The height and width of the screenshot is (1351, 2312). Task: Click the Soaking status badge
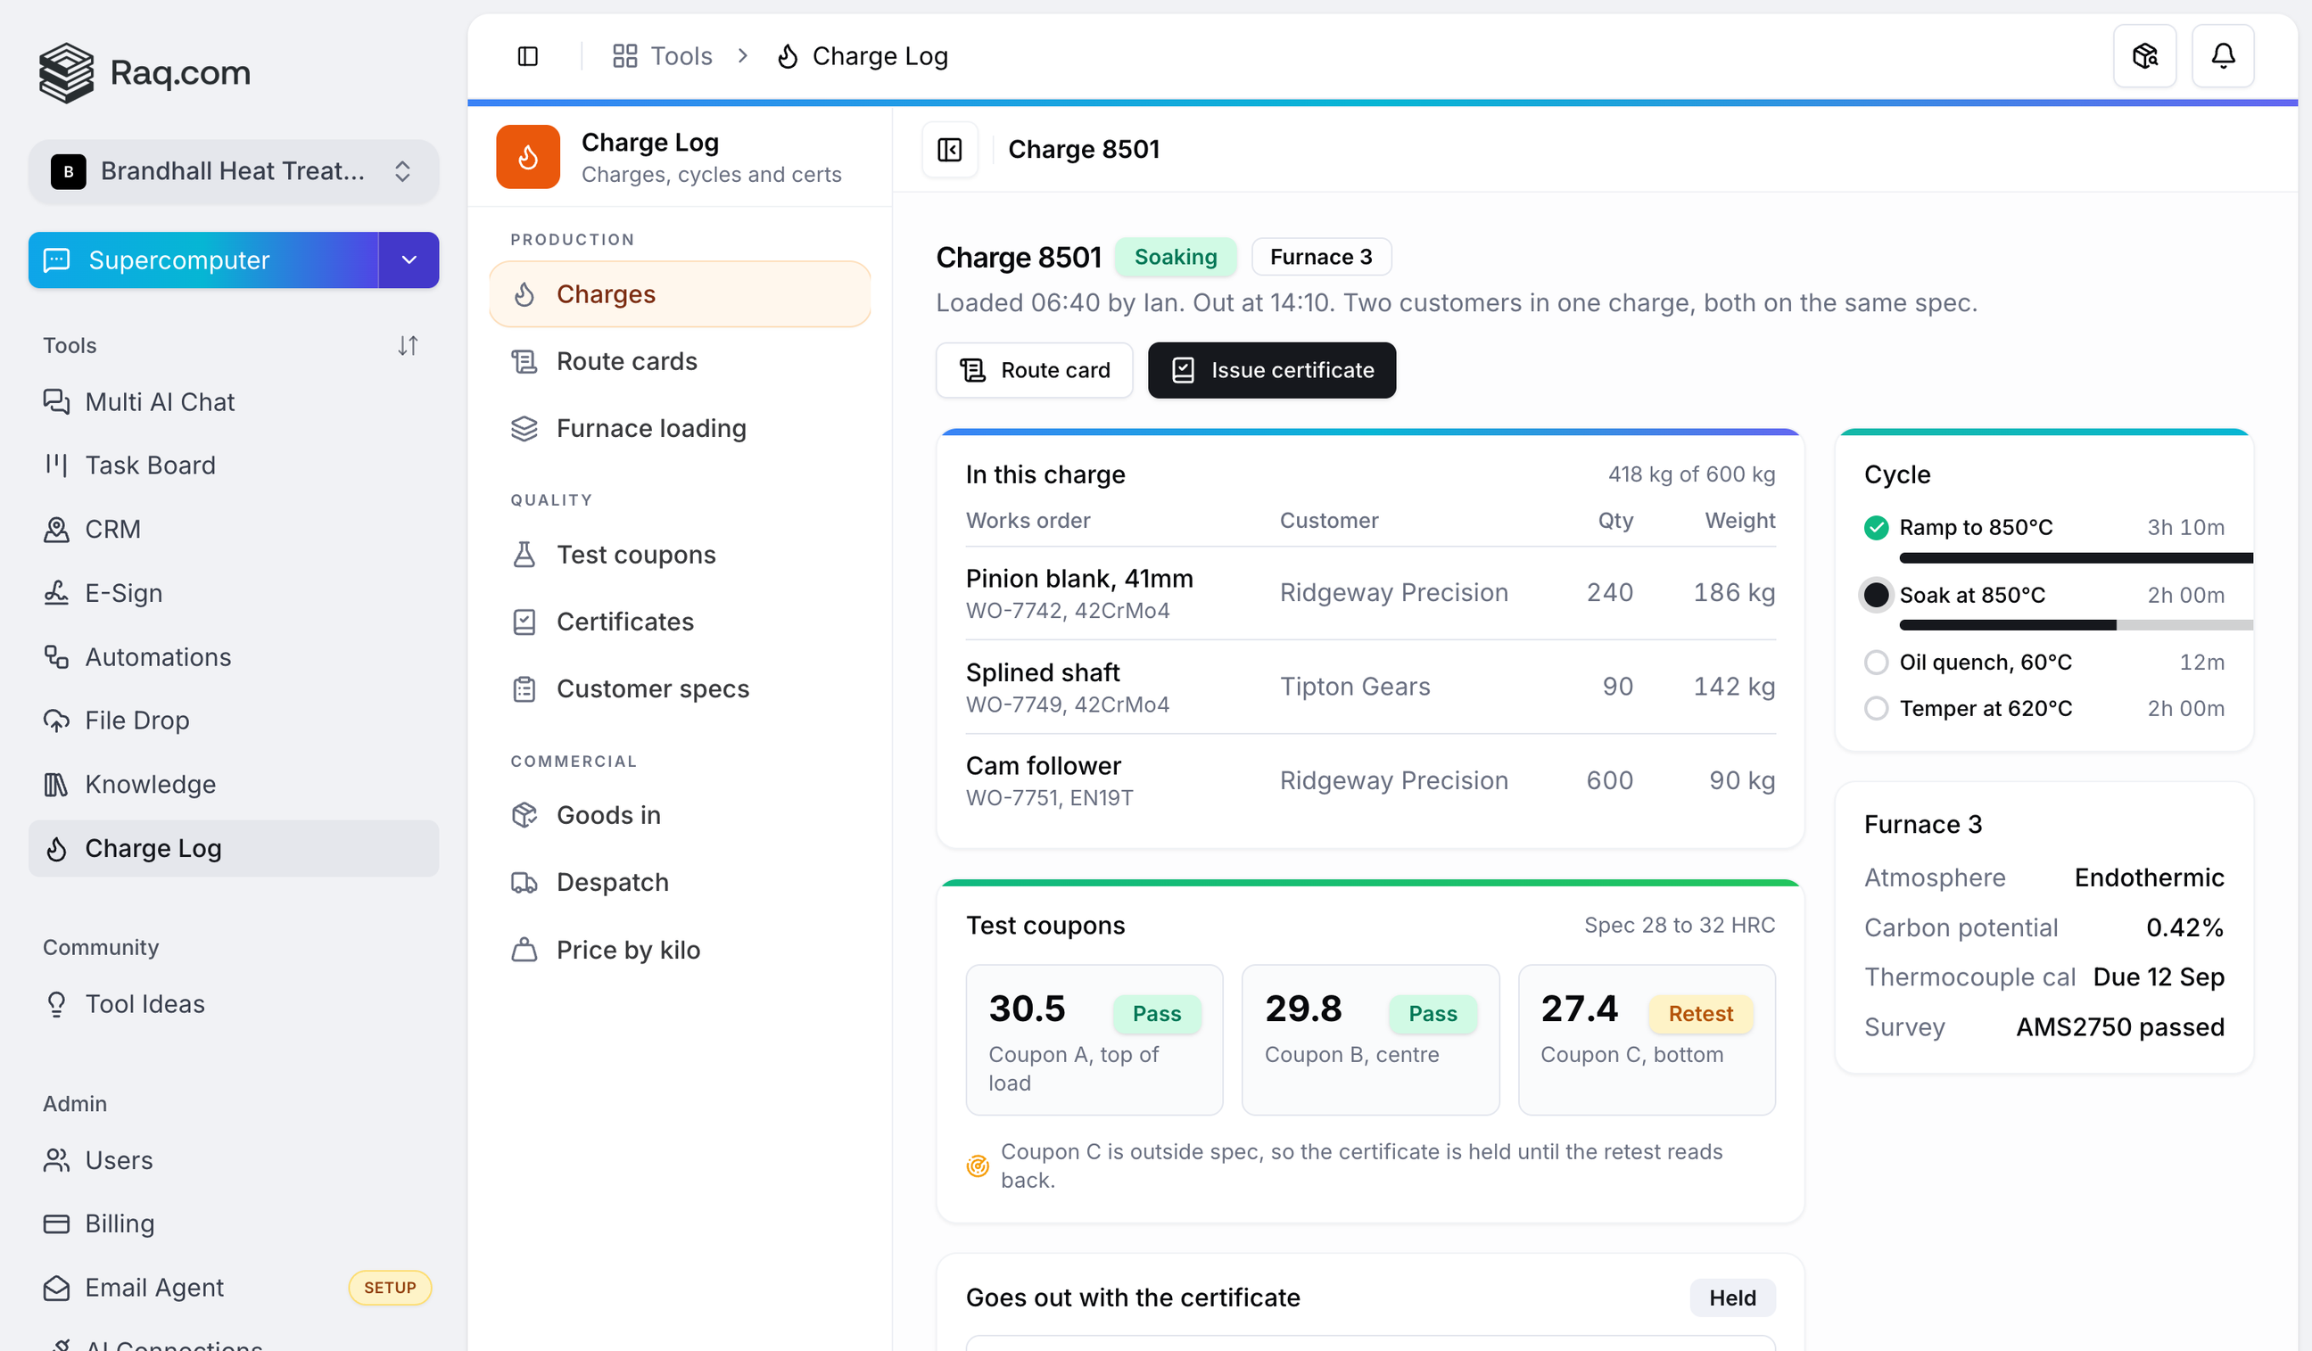click(1176, 257)
